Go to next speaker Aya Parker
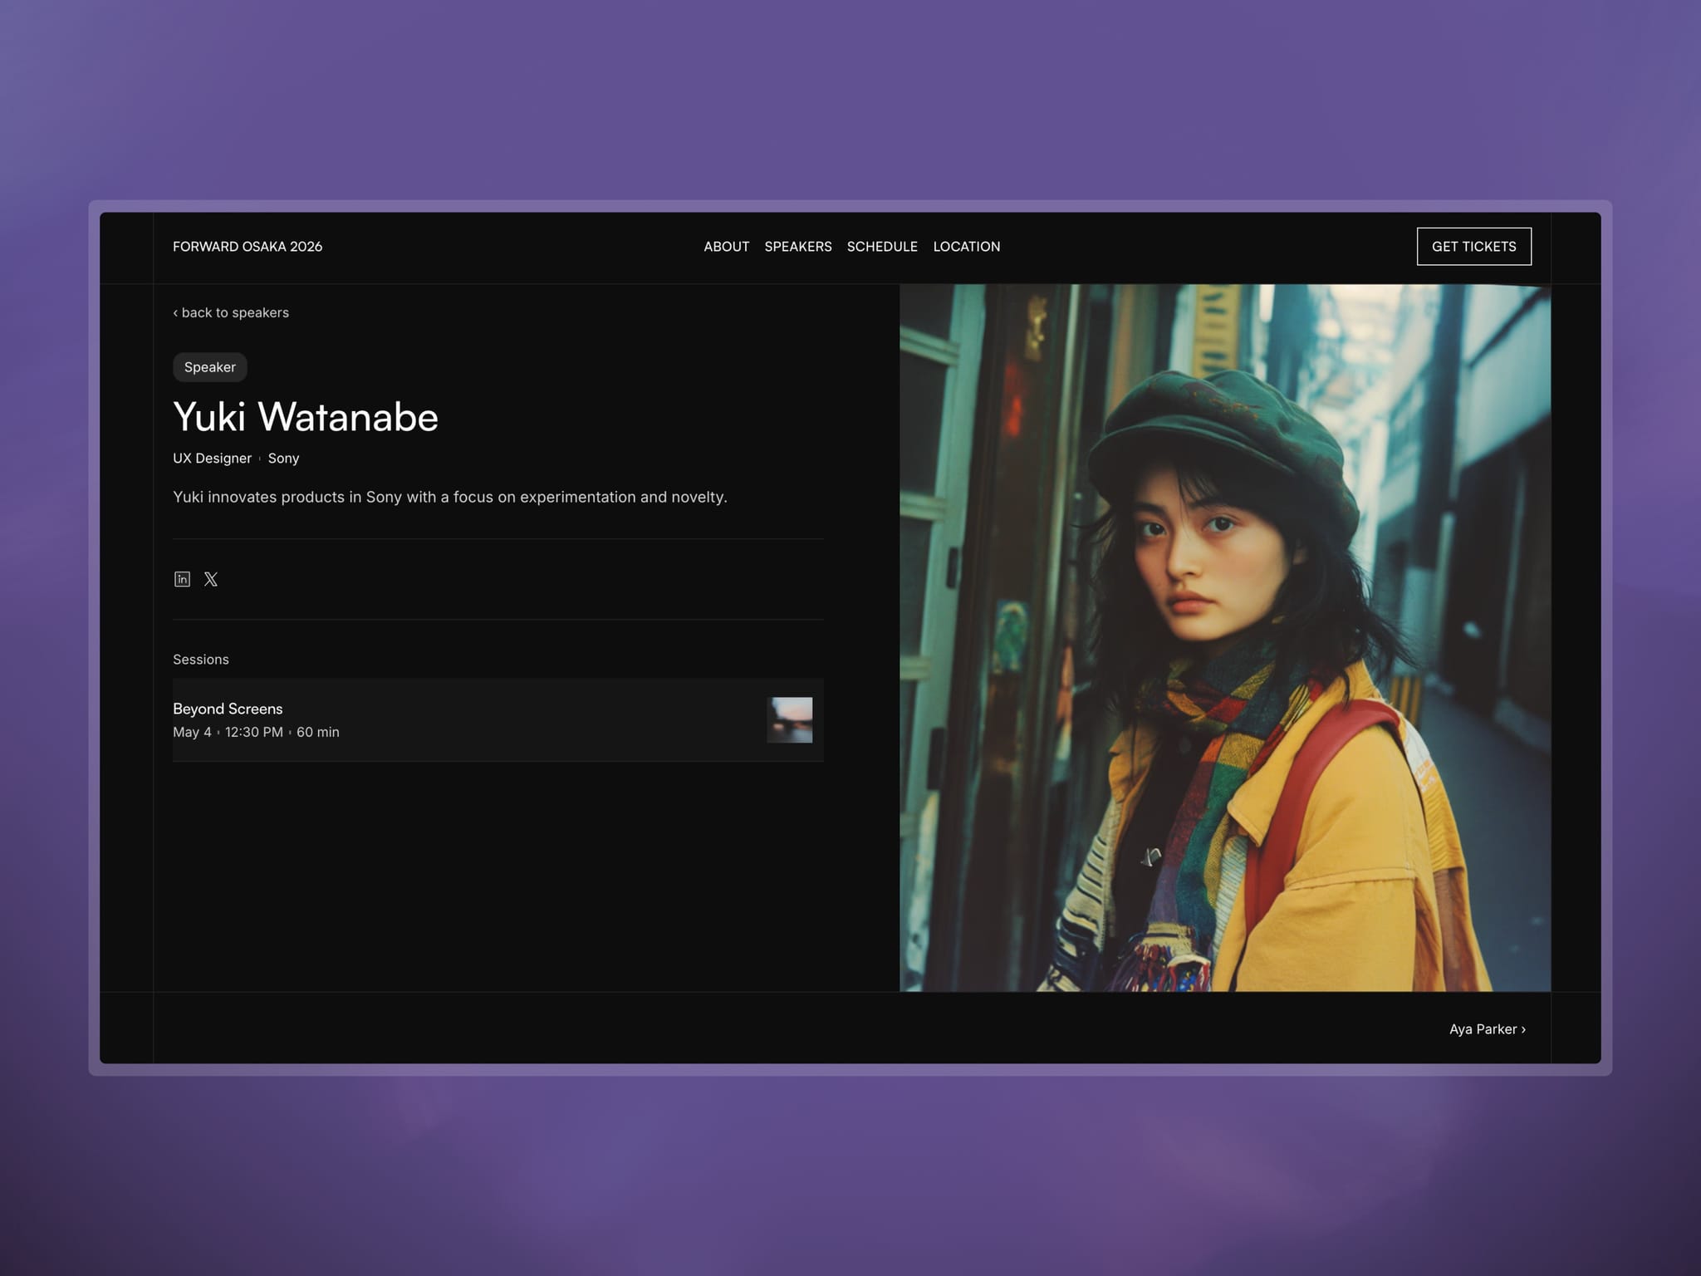 pos(1487,1028)
